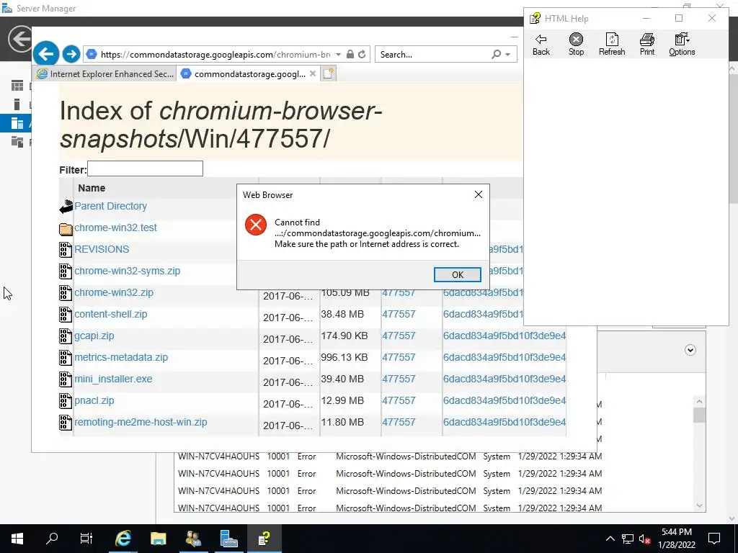Download metrics-metadata.zip

121,357
